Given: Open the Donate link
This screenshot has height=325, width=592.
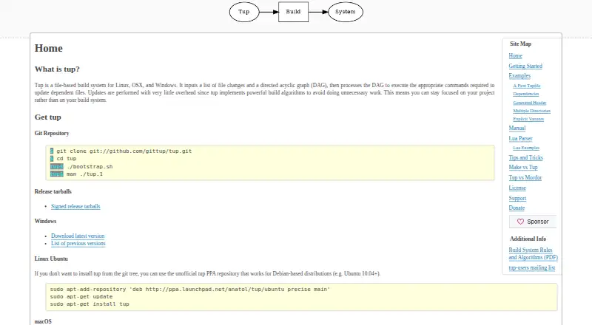Looking at the screenshot, I should click(517, 208).
